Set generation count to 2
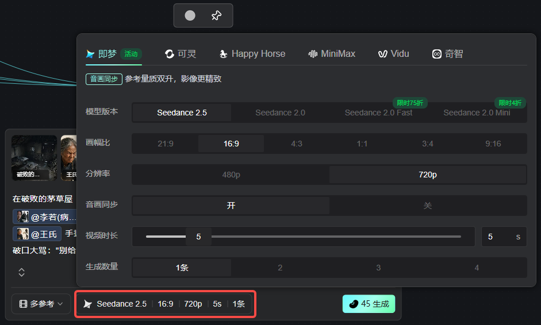The width and height of the screenshot is (541, 325). coord(280,268)
